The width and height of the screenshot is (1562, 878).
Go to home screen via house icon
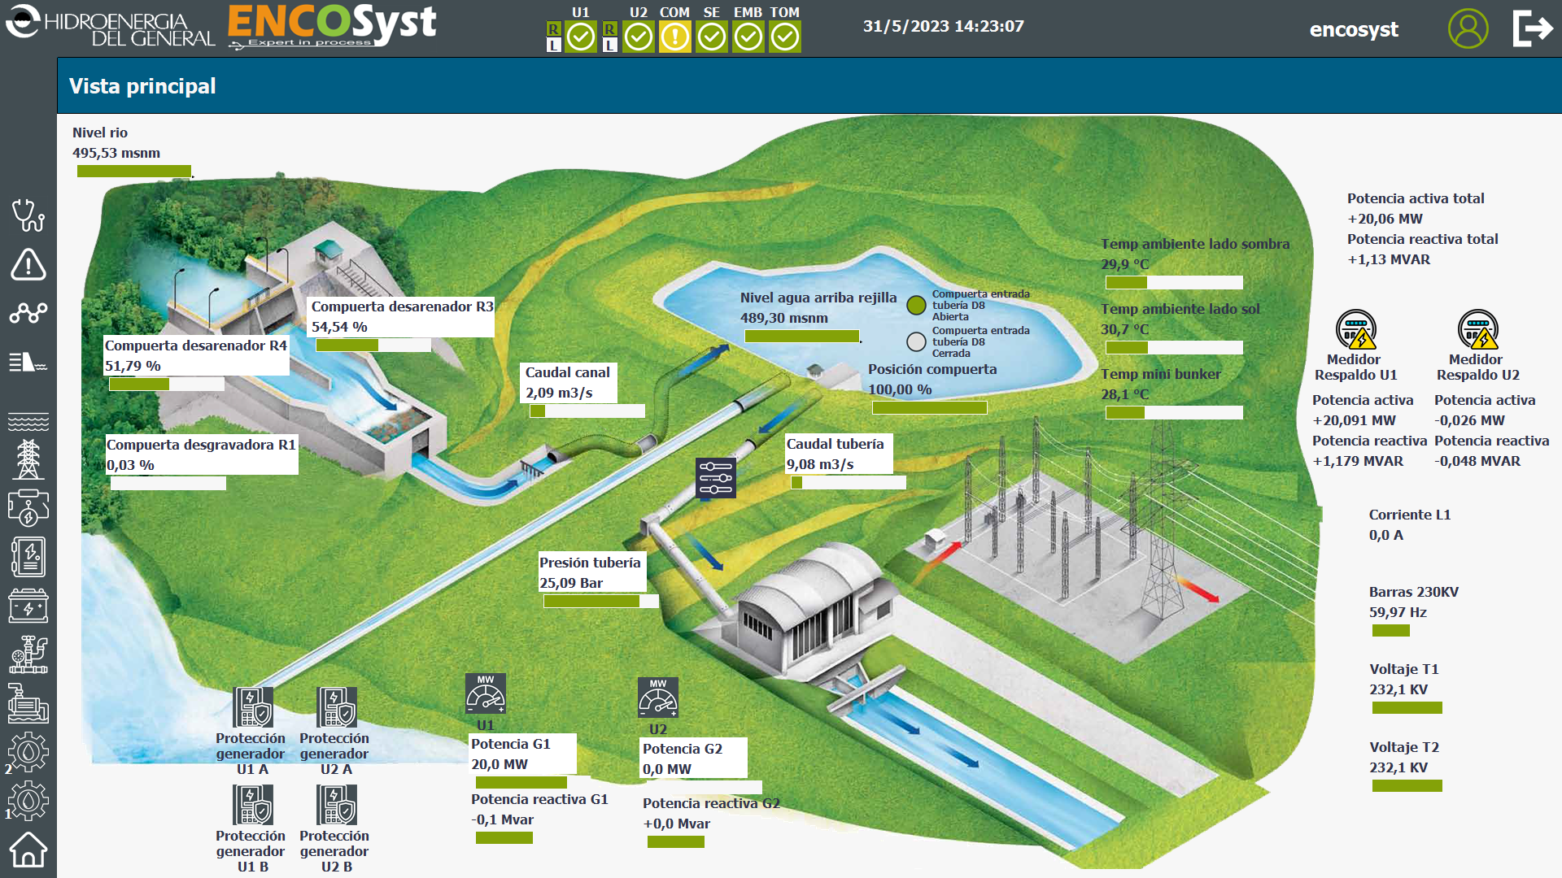tap(28, 850)
